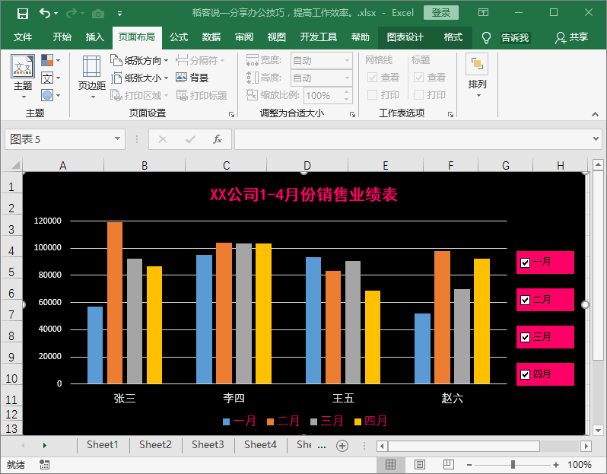
Task: Click the zoom slider handle
Action: click(x=513, y=464)
